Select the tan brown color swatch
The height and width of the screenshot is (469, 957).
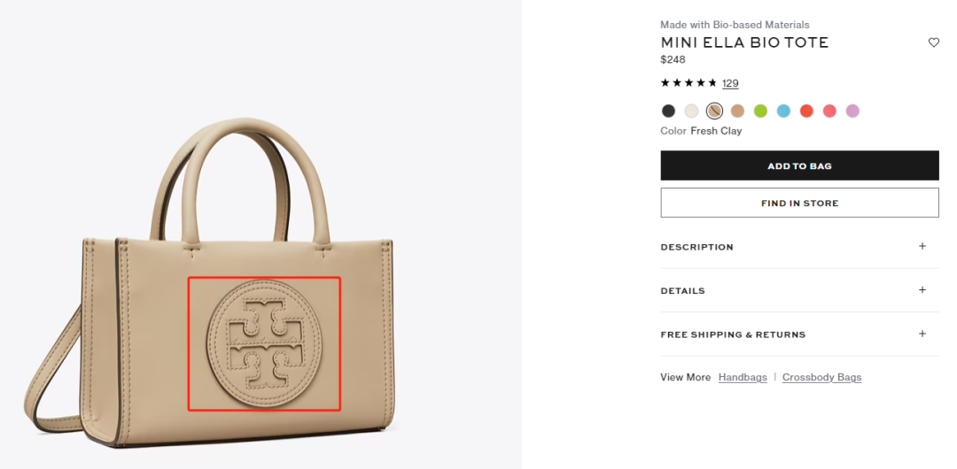(737, 111)
